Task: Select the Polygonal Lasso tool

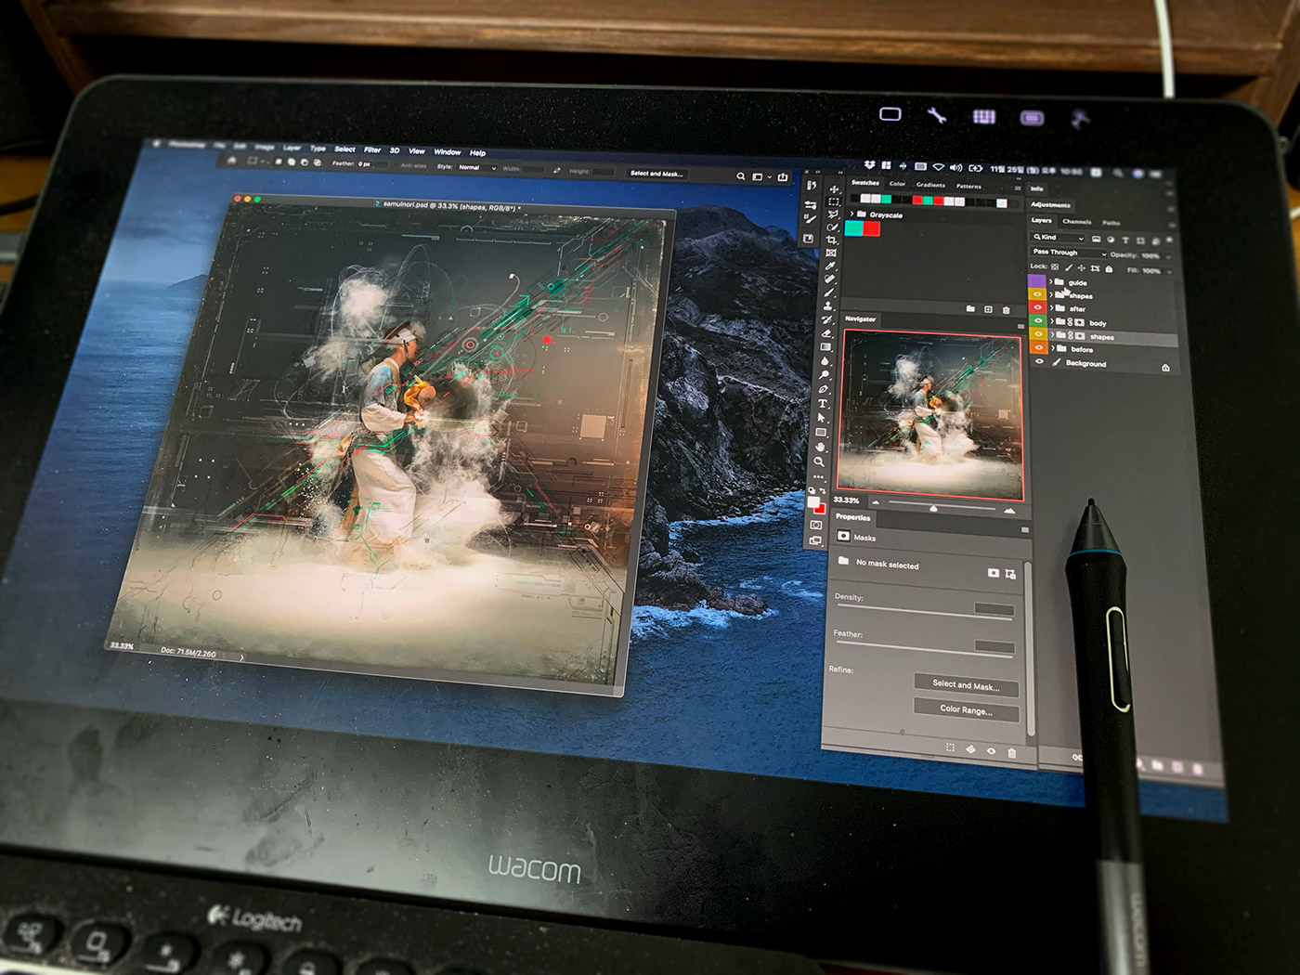Action: [x=833, y=214]
